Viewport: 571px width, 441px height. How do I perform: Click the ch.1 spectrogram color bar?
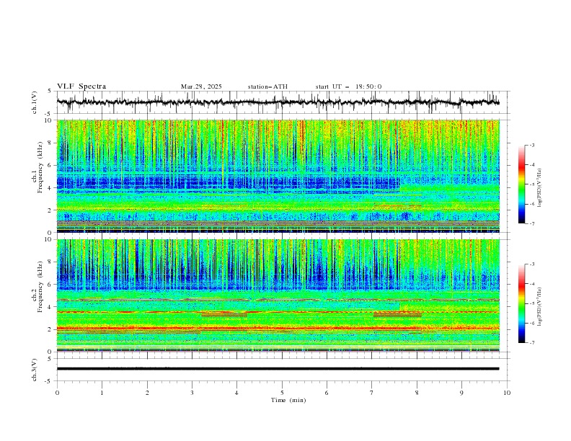coord(521,184)
